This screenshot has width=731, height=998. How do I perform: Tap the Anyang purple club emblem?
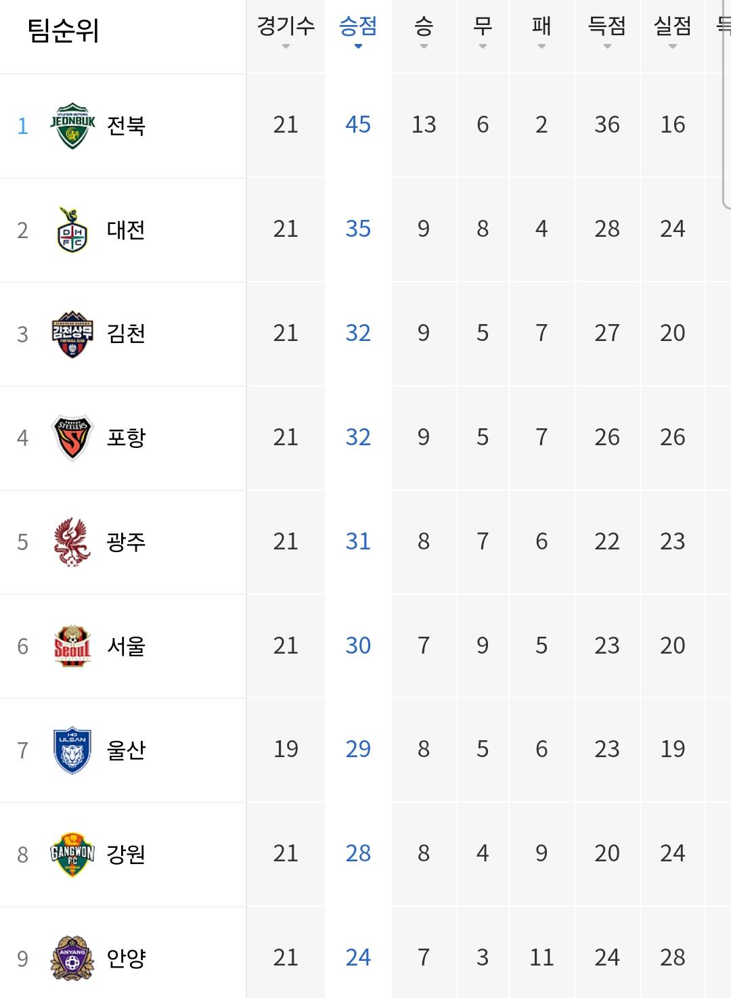pyautogui.click(x=72, y=958)
